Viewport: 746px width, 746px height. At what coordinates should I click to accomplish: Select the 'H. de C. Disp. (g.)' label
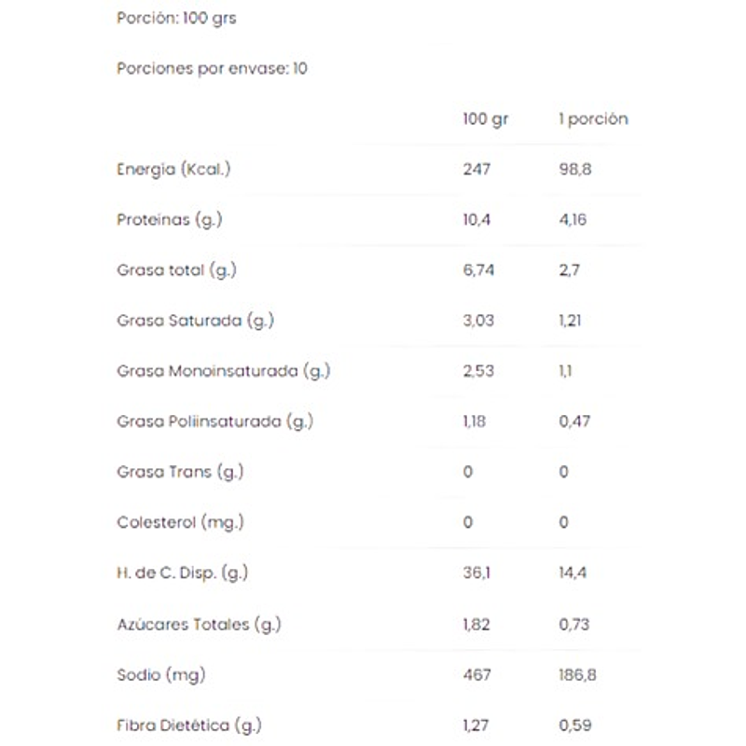pos(183,573)
